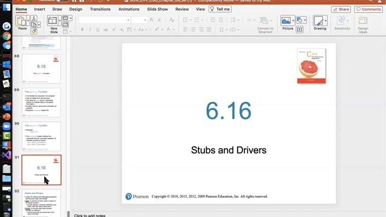386x217 pixels.
Task: Open Google Chrome from the Dock
Action: point(7,36)
